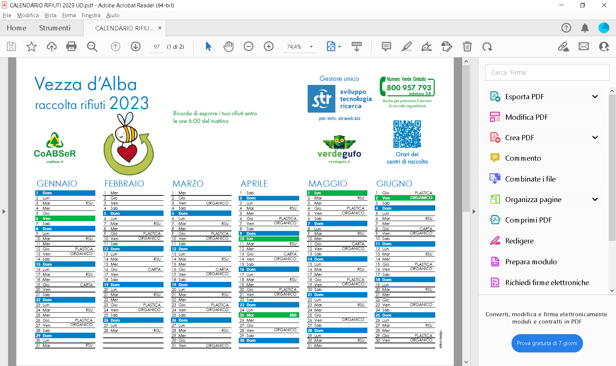Send file by email envelope icon
This screenshot has width=616, height=366.
[584, 46]
